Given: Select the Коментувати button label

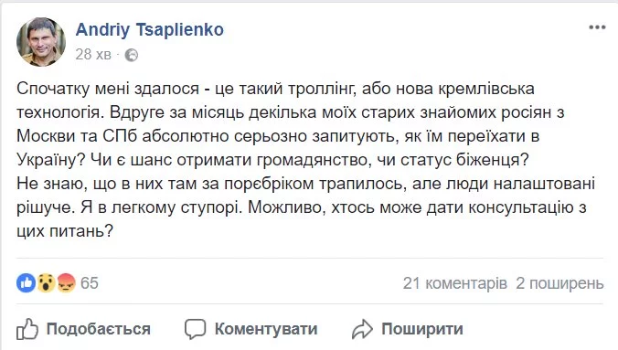Looking at the screenshot, I should point(266,329).
